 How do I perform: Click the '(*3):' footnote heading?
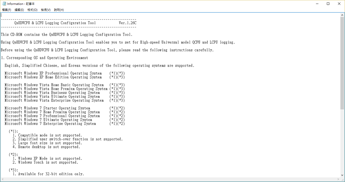[x=13, y=170]
